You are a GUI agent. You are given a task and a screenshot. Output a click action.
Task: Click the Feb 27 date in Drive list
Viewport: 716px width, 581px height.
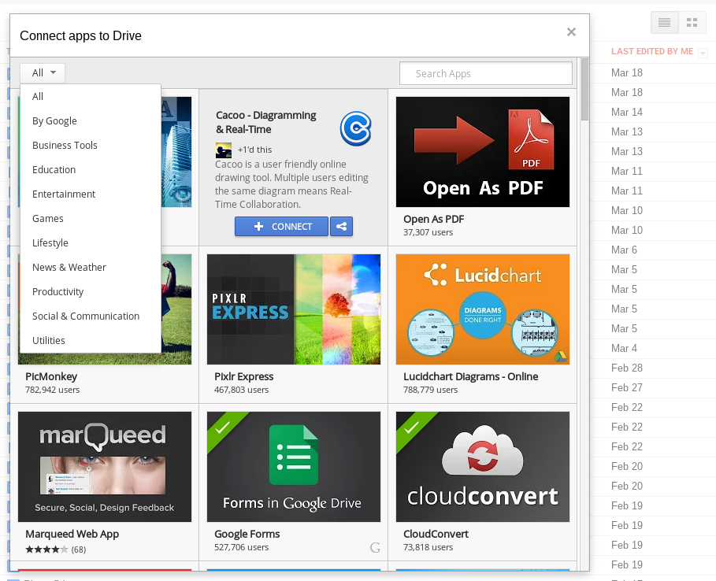626,388
